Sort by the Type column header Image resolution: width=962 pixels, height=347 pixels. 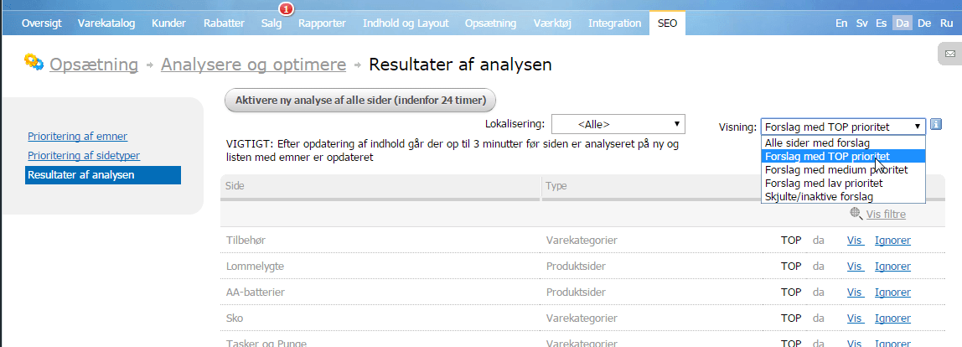[x=650, y=185]
